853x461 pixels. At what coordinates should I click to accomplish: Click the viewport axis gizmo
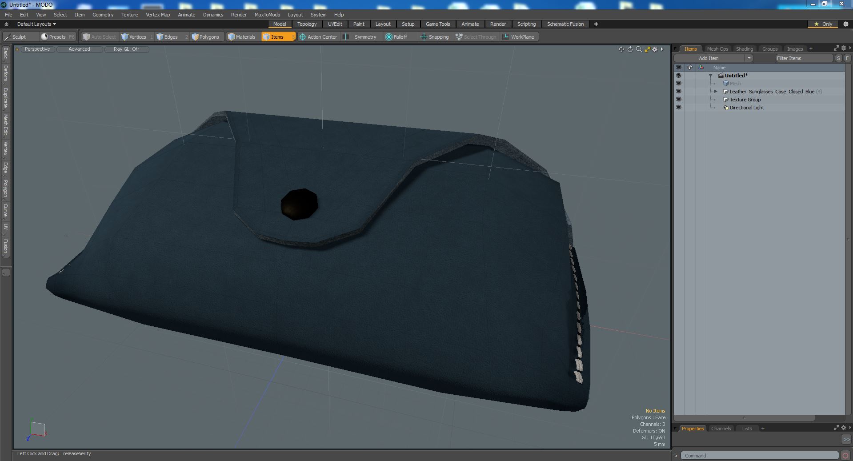tap(36, 430)
